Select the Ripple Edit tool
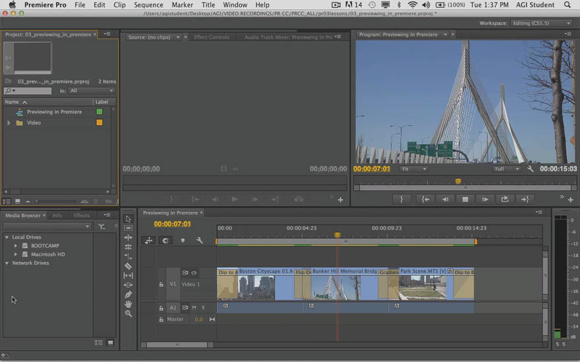The image size is (580, 362). [129, 238]
